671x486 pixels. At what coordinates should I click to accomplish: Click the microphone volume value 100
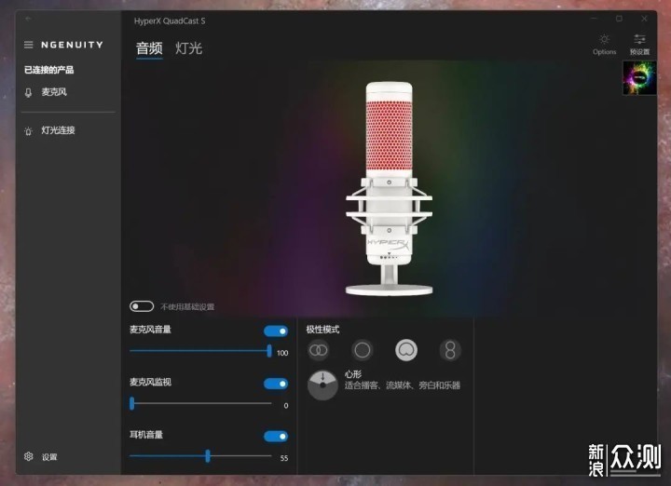tap(282, 353)
